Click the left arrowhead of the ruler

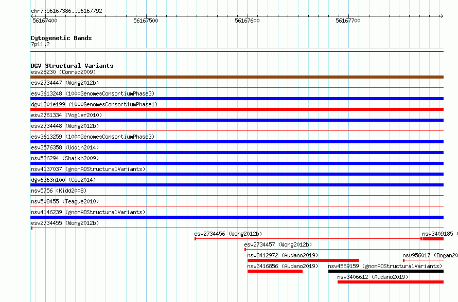point(32,16)
